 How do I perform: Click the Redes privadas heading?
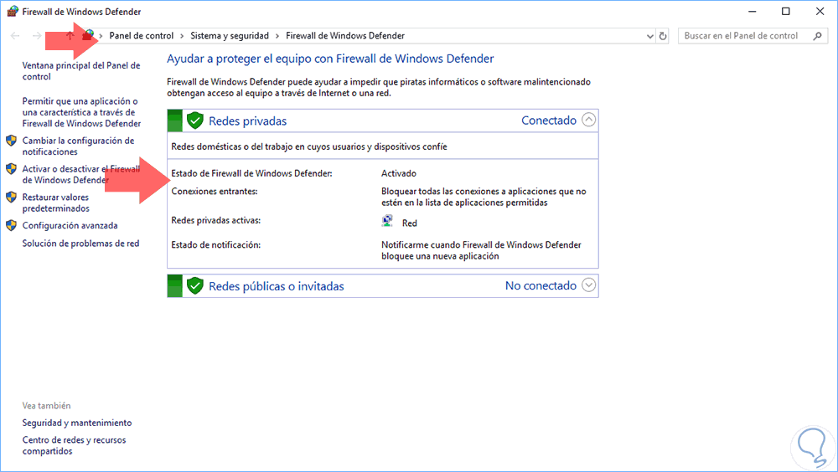(247, 121)
